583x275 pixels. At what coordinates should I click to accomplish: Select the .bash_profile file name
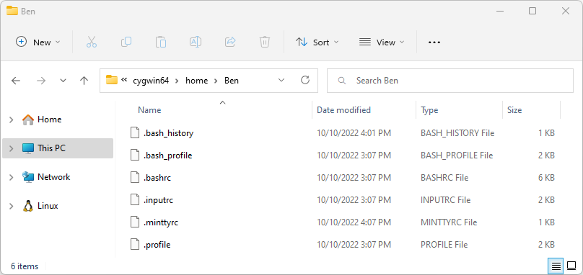167,155
